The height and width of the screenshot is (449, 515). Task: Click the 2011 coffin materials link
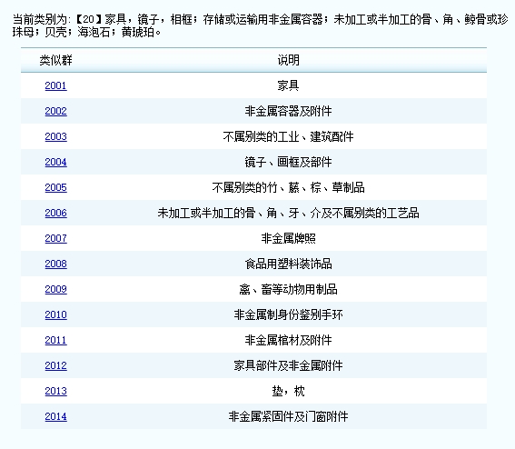[x=55, y=340]
